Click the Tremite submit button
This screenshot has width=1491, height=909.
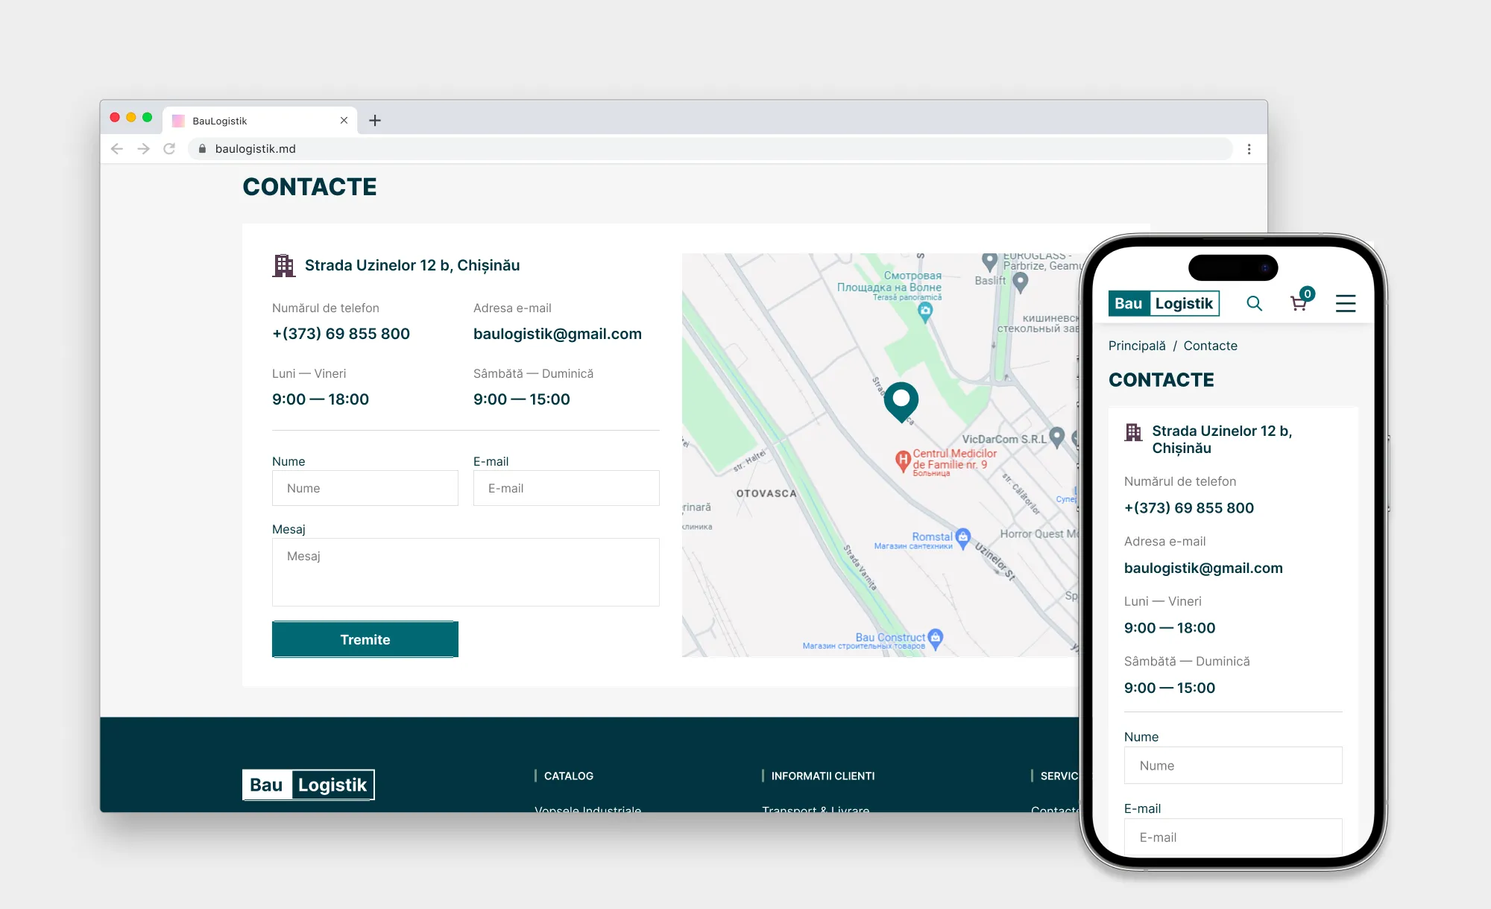[365, 639]
